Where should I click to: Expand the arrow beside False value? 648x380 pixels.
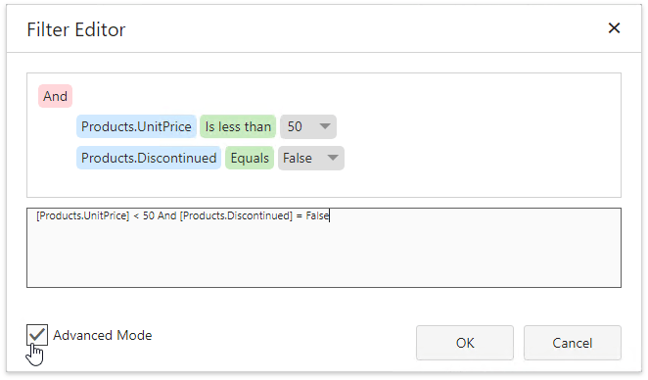click(x=333, y=158)
